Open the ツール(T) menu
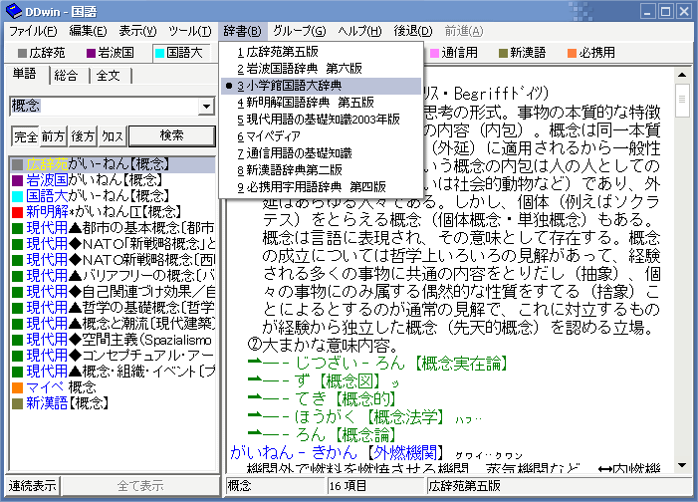This screenshot has width=698, height=502. [x=189, y=31]
